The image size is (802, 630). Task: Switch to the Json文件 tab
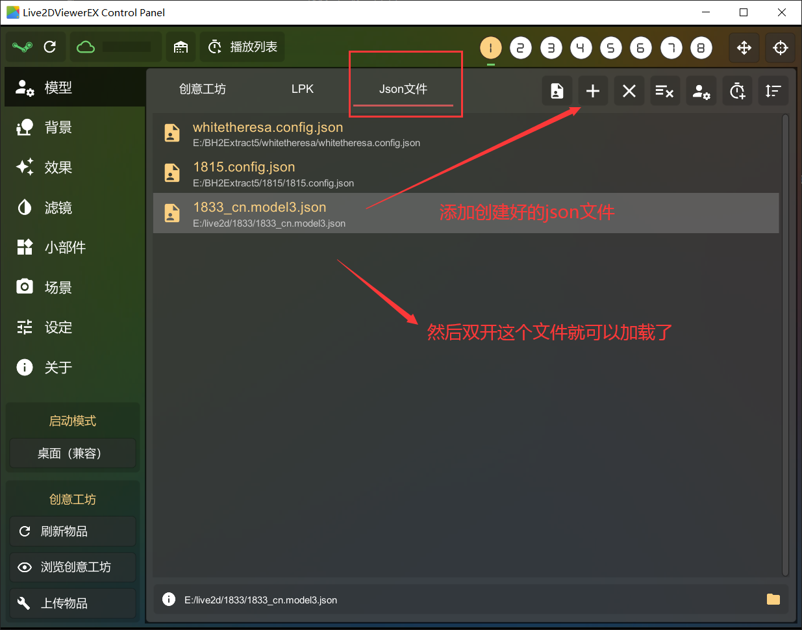click(403, 89)
